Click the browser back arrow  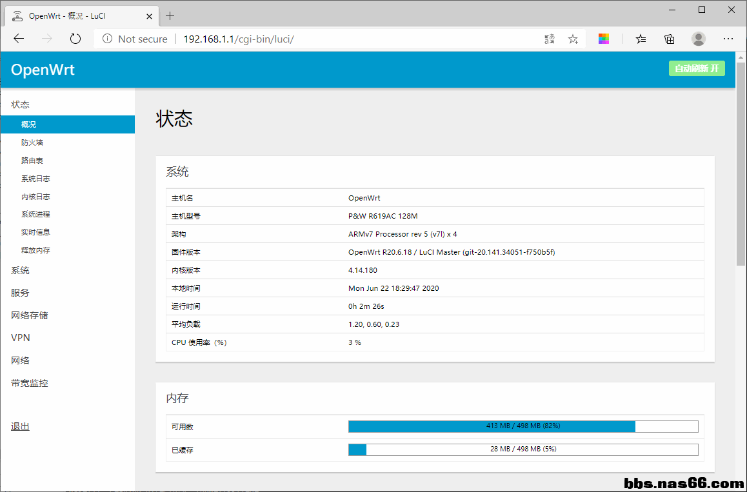pos(19,39)
